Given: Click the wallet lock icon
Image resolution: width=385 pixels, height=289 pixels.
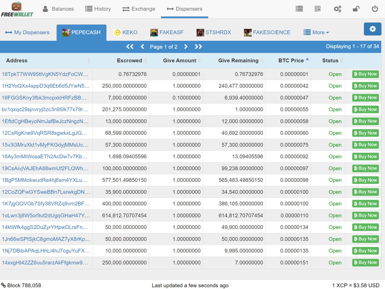Looking at the screenshot, I should coord(356,9).
